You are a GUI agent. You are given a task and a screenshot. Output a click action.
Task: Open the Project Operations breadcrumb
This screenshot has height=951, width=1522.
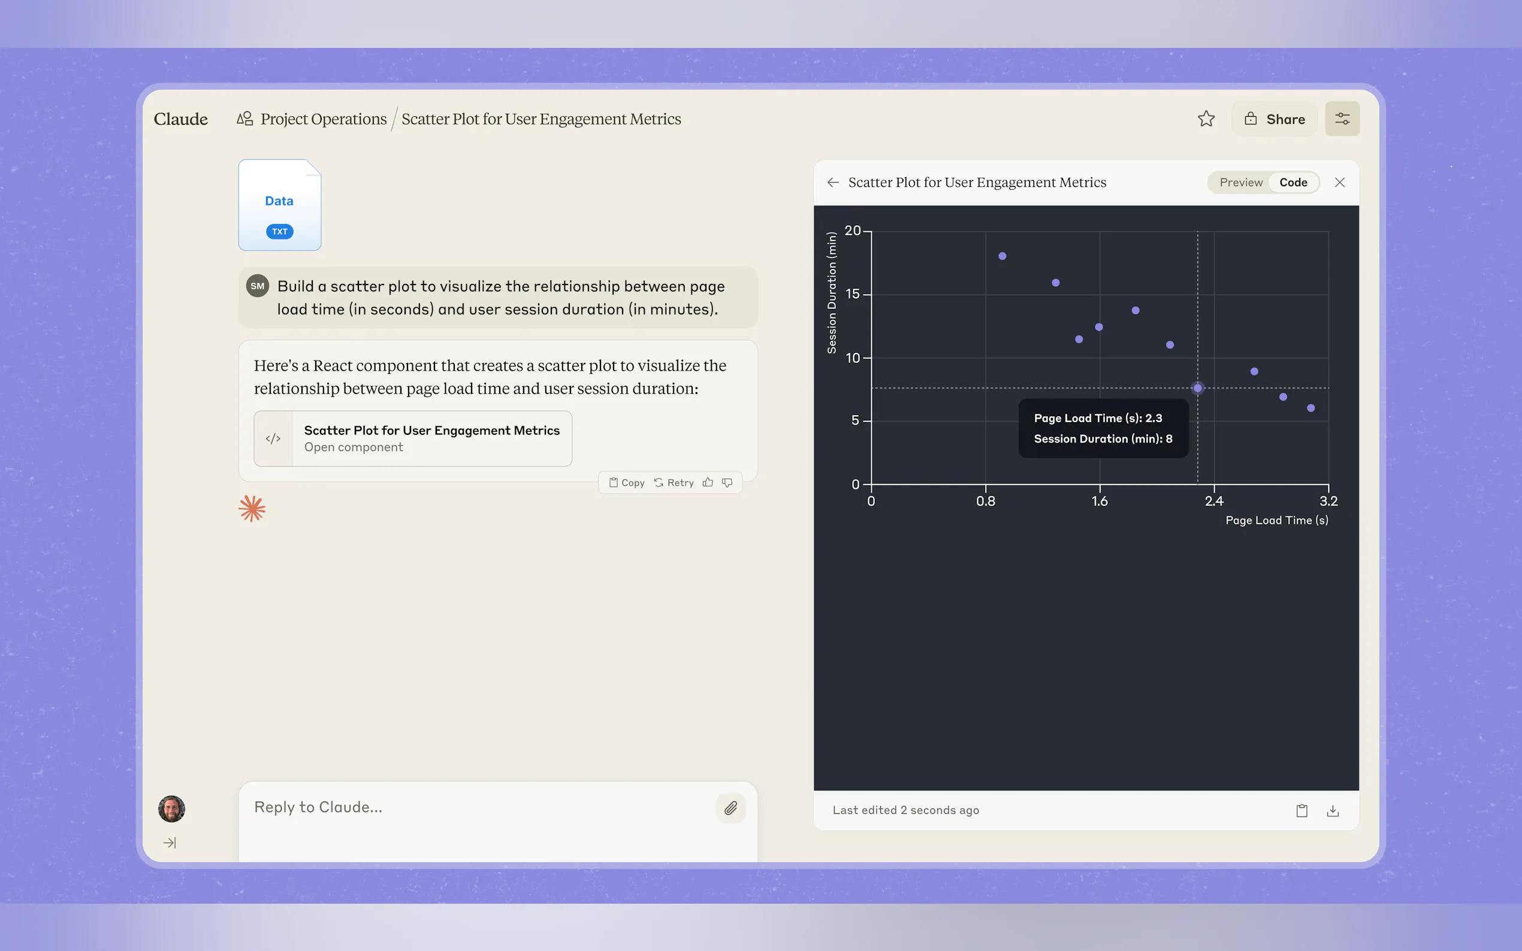323,119
